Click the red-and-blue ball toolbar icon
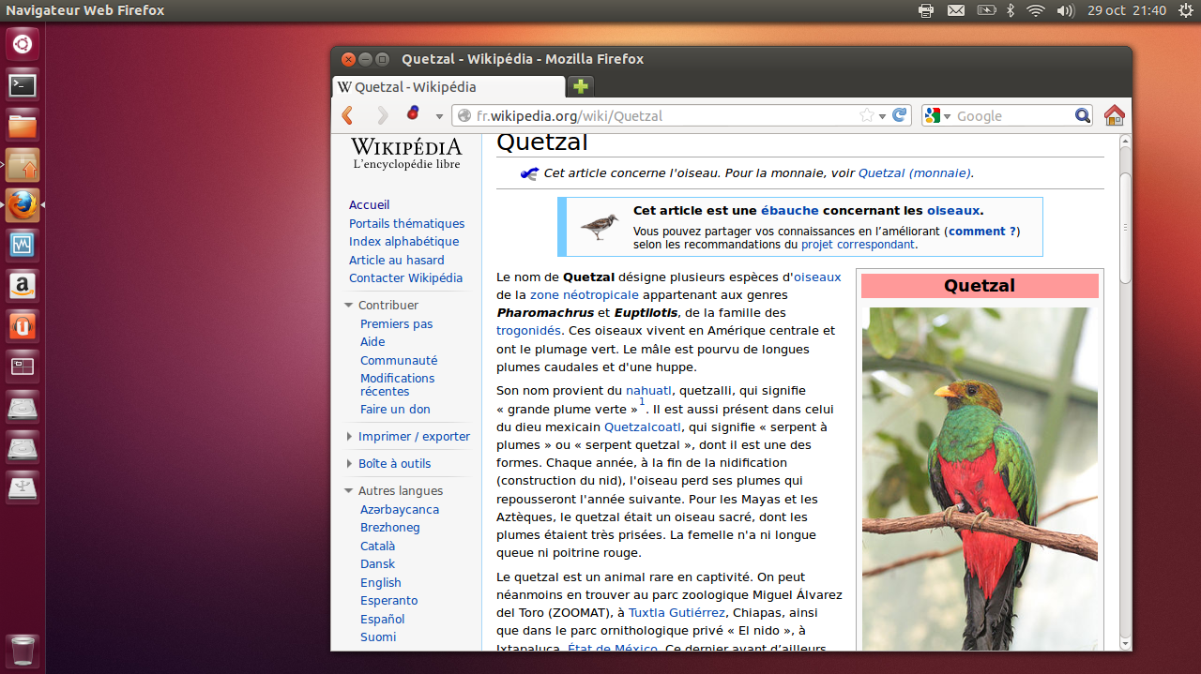 click(x=412, y=114)
